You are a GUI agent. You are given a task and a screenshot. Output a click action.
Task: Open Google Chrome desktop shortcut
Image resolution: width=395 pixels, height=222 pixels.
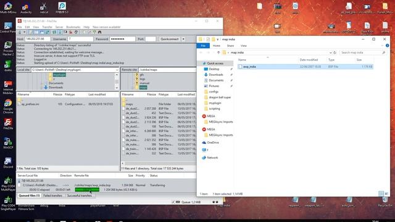8,106
